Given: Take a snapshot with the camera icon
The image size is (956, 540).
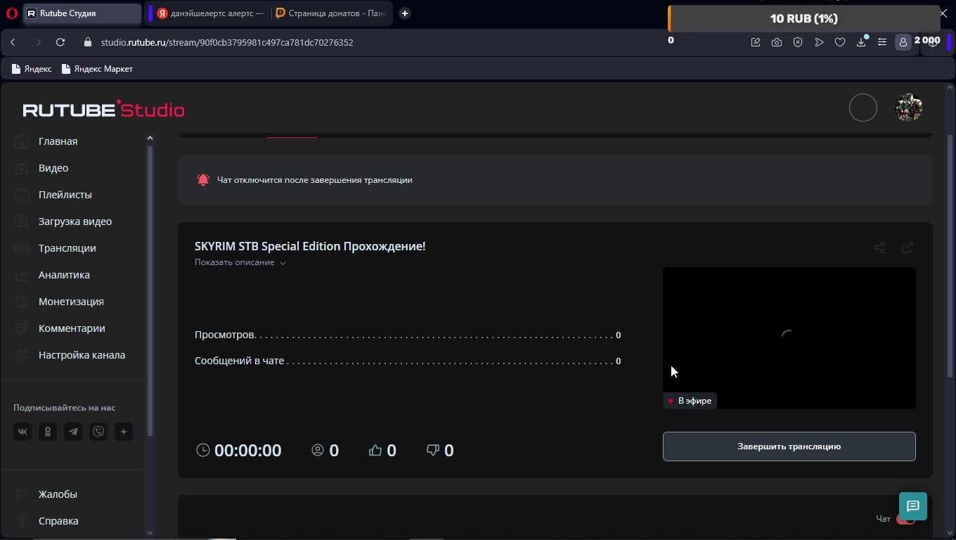Looking at the screenshot, I should [777, 42].
